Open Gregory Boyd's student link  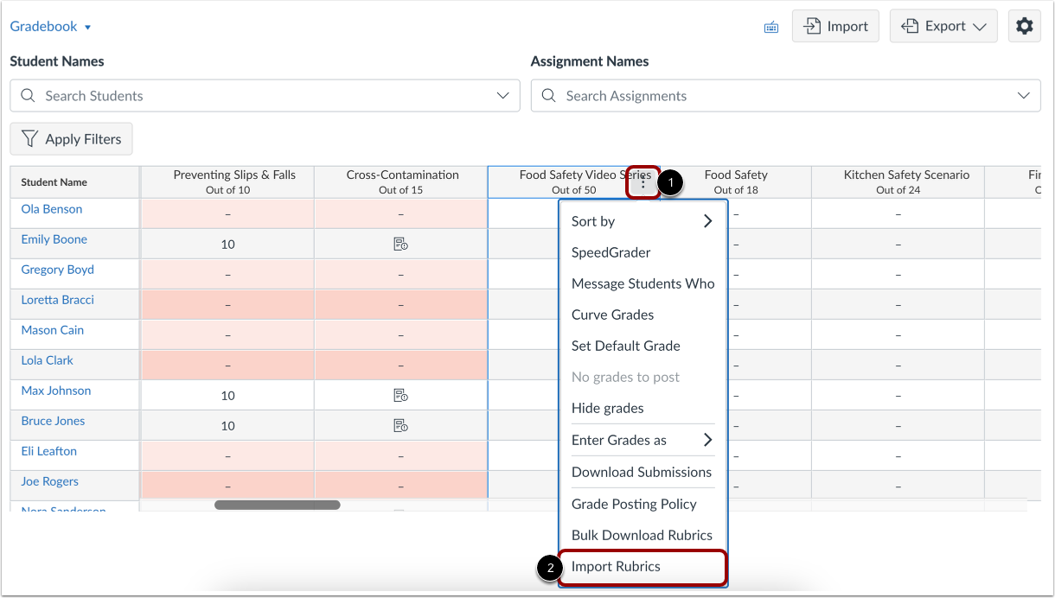click(57, 270)
